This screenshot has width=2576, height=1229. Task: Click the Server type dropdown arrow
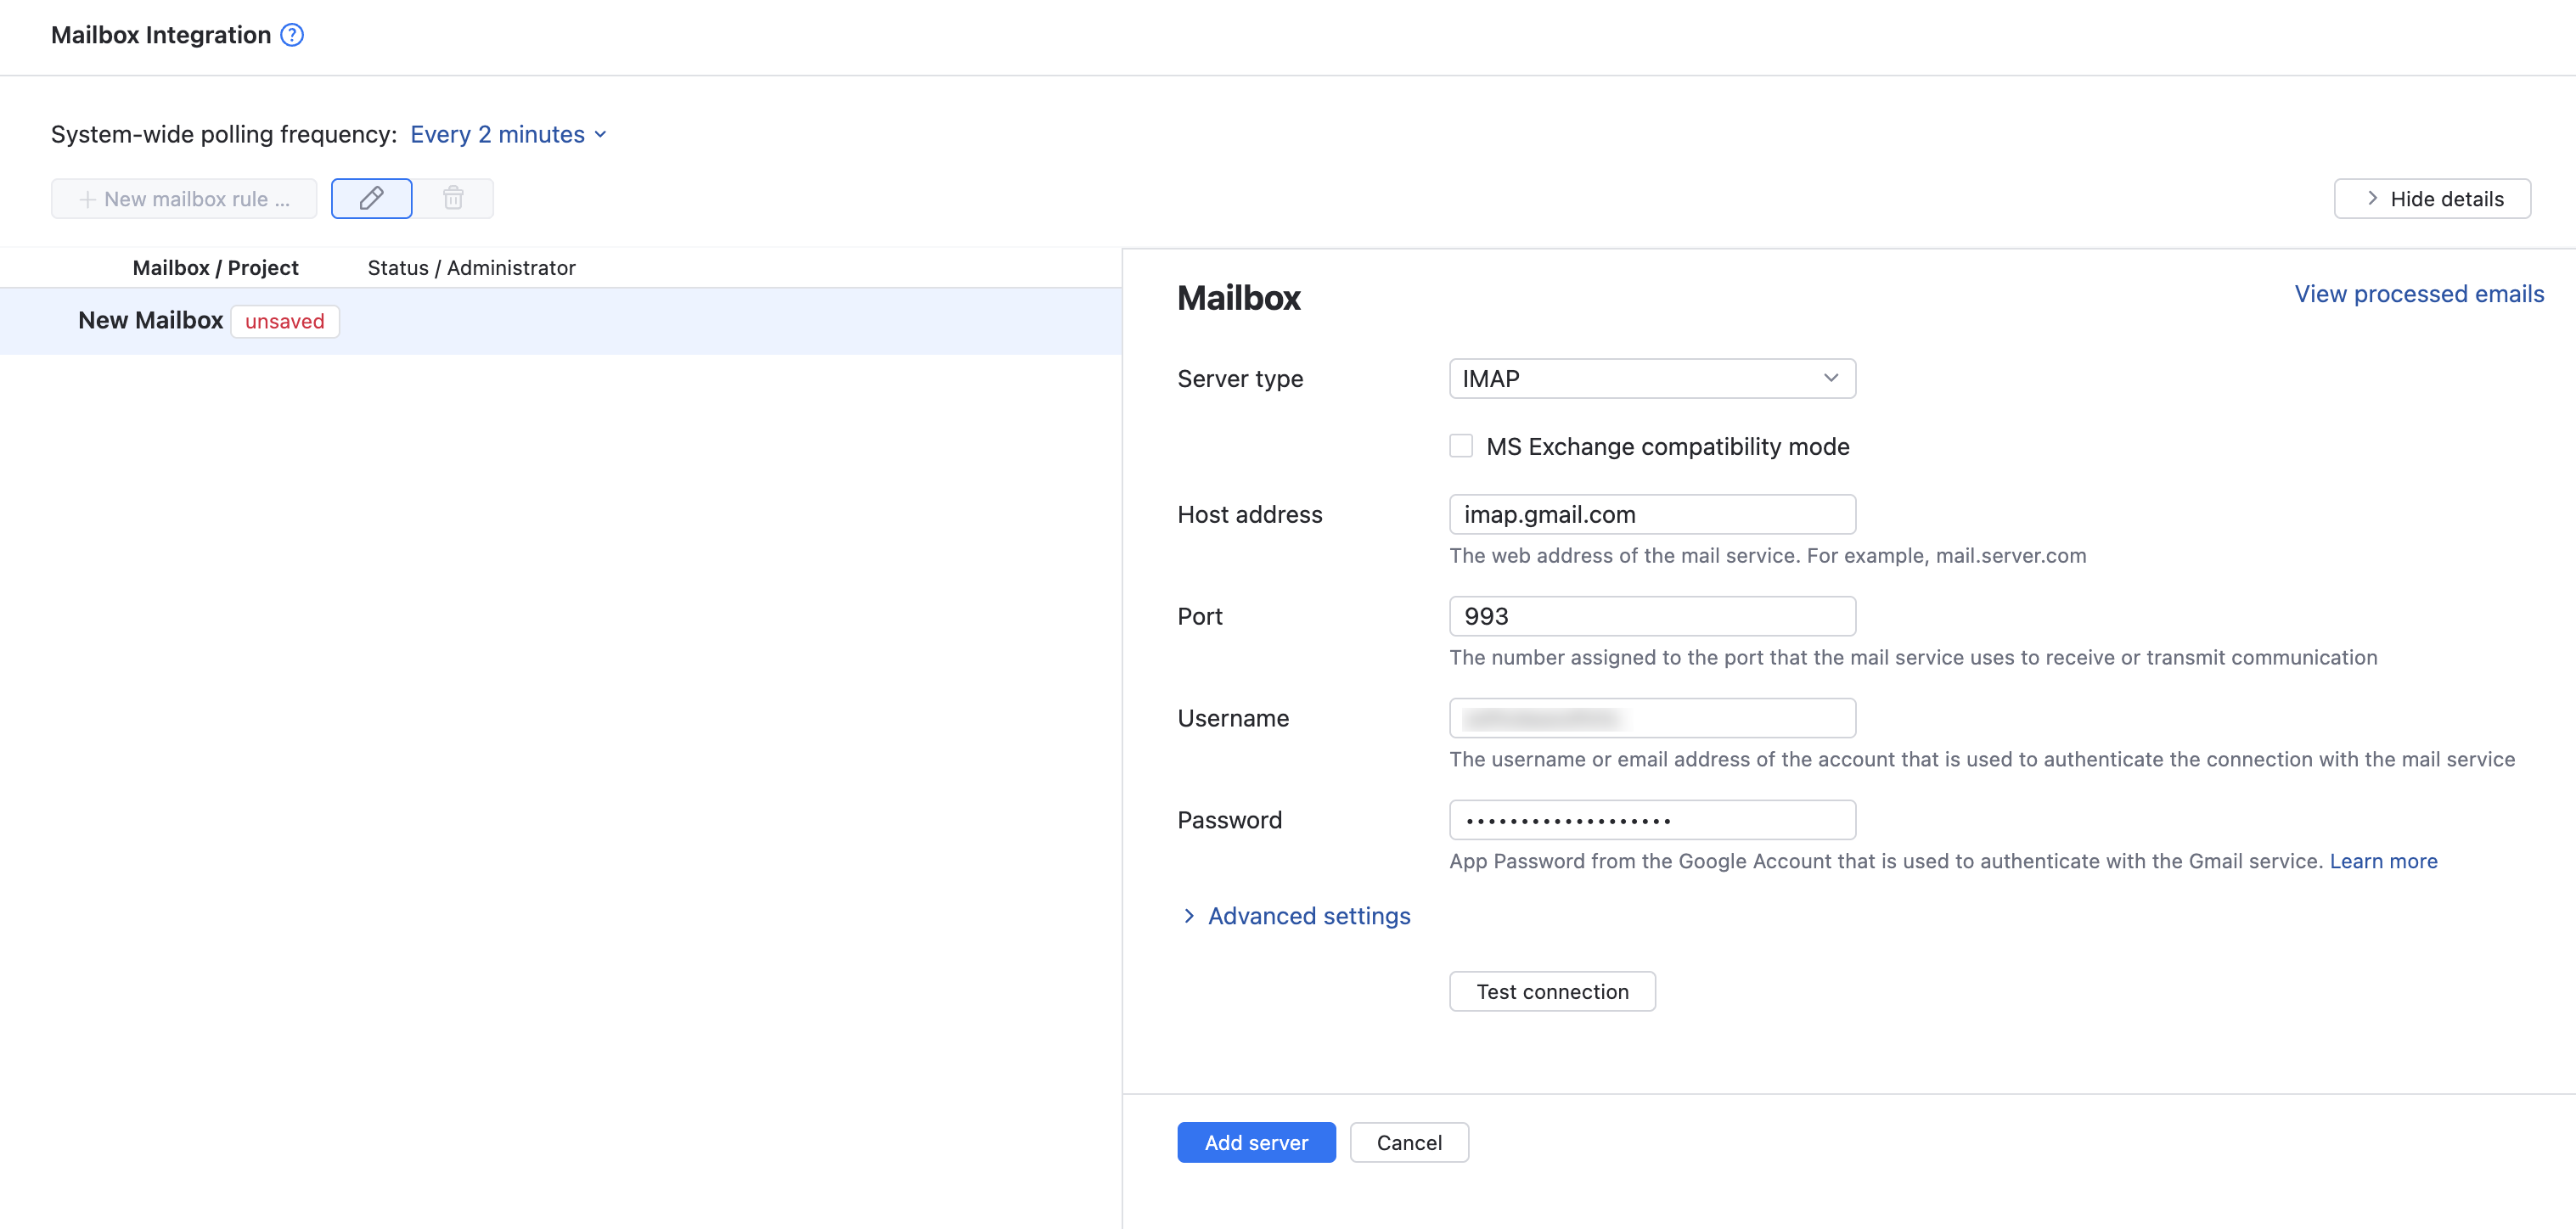pos(1831,378)
